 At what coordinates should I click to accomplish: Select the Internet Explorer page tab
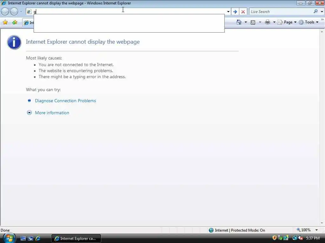[28, 23]
